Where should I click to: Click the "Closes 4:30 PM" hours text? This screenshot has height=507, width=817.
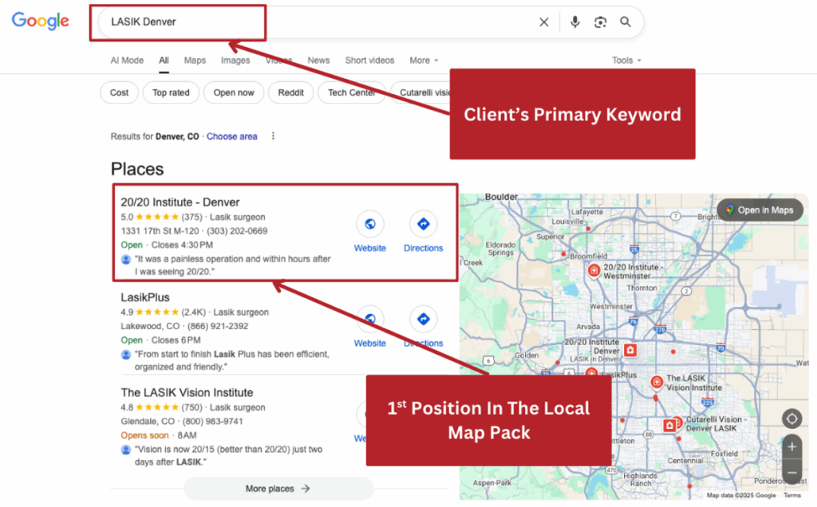pyautogui.click(x=182, y=246)
